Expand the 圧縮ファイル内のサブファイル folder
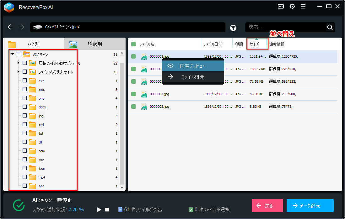Viewport: 345px width, 219px height. (19, 63)
